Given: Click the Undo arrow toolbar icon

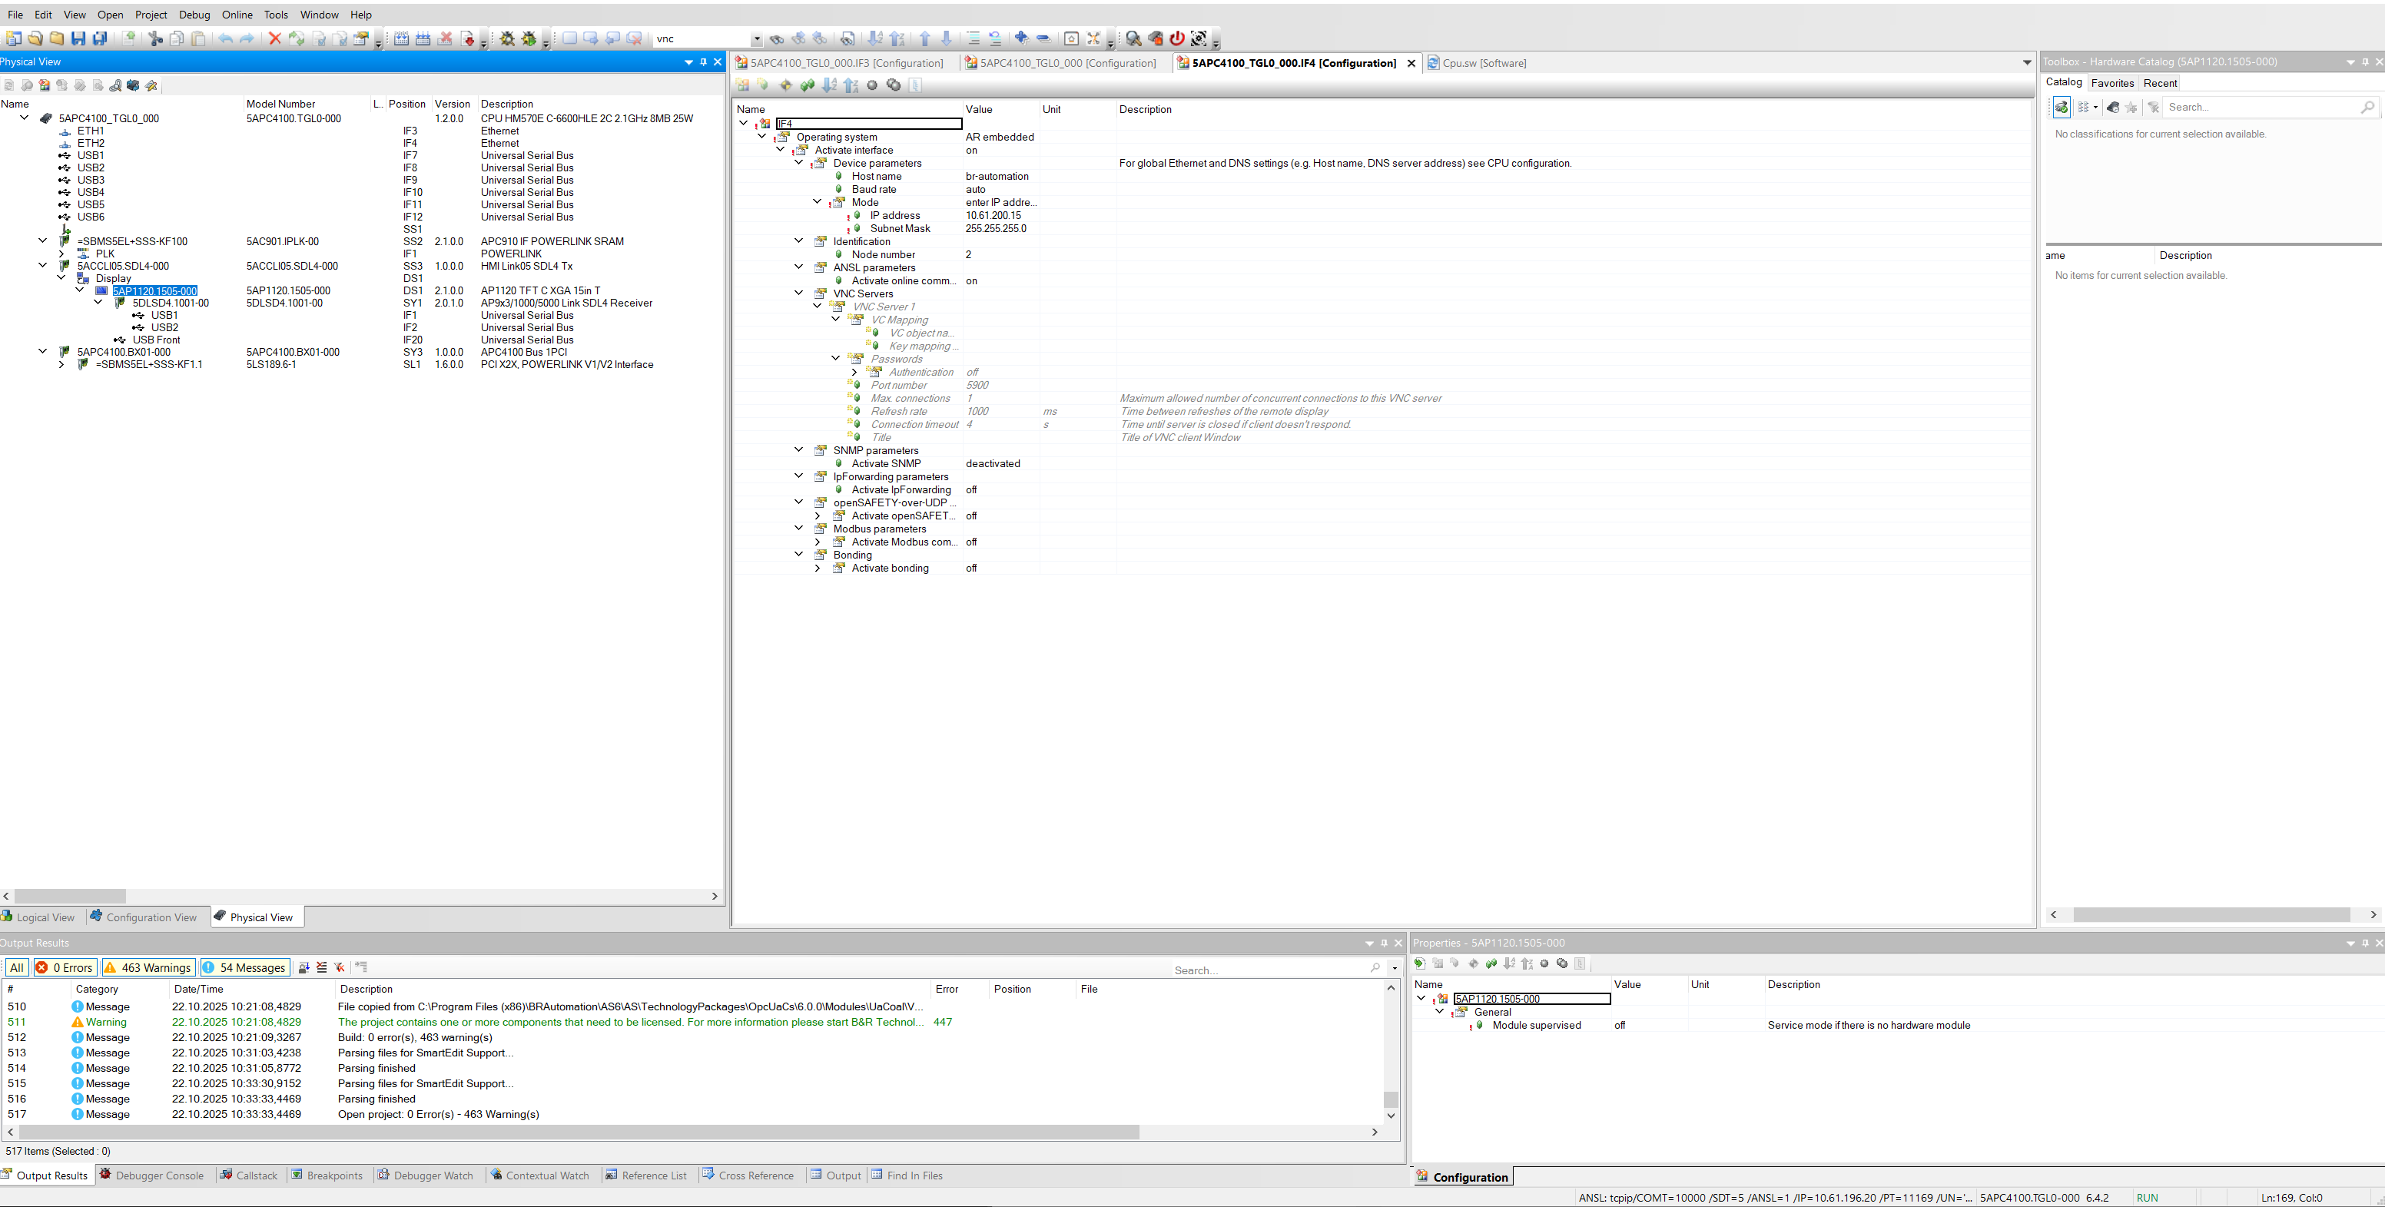Looking at the screenshot, I should point(225,39).
